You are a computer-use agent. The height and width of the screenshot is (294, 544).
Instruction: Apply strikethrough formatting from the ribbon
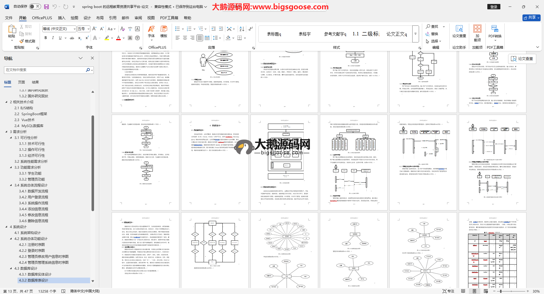point(72,38)
